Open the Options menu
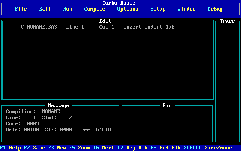 (128, 9)
